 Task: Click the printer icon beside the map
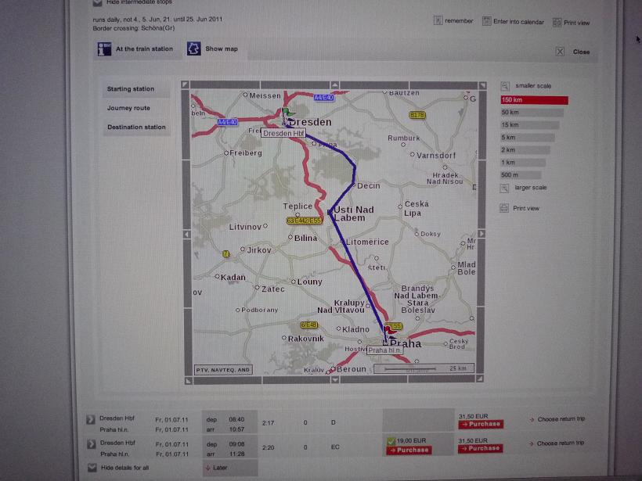(504, 208)
